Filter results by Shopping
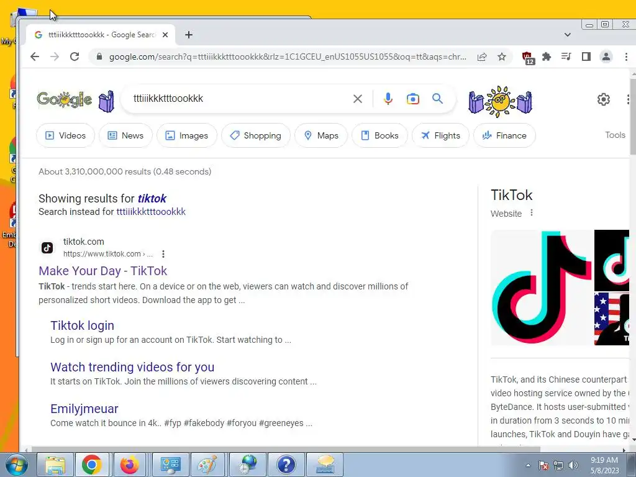This screenshot has width=636, height=477. click(255, 135)
